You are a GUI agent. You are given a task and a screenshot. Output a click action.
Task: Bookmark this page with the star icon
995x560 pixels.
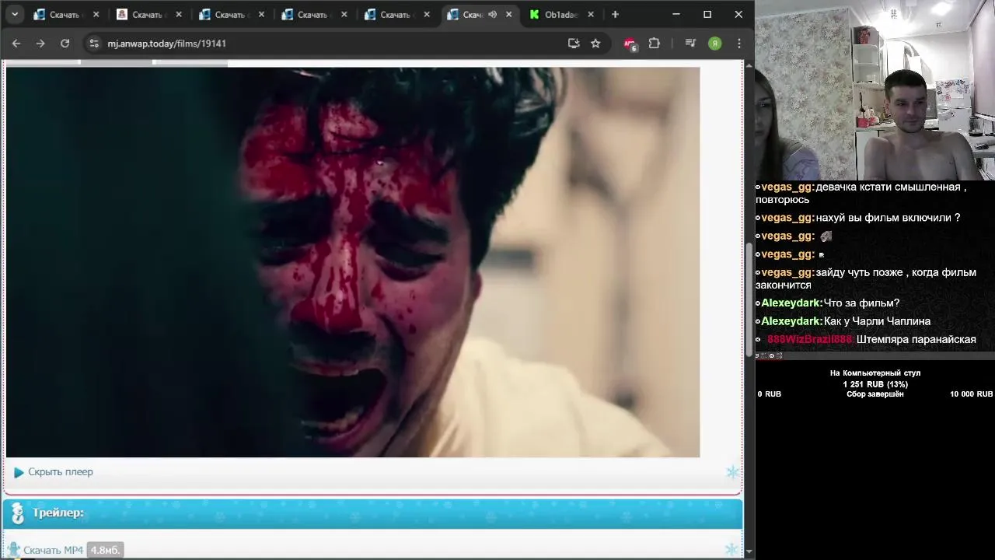pos(595,44)
